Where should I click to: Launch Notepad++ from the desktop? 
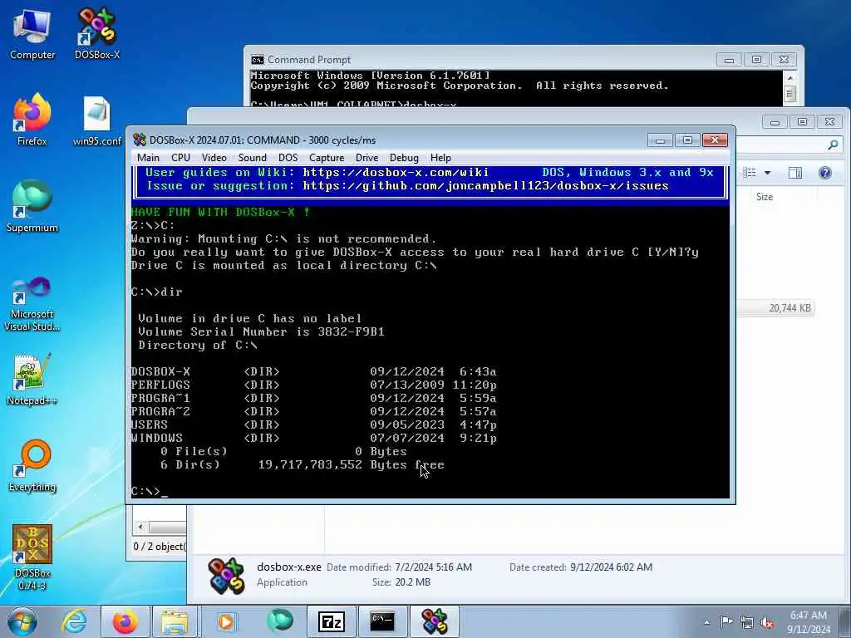tap(32, 380)
